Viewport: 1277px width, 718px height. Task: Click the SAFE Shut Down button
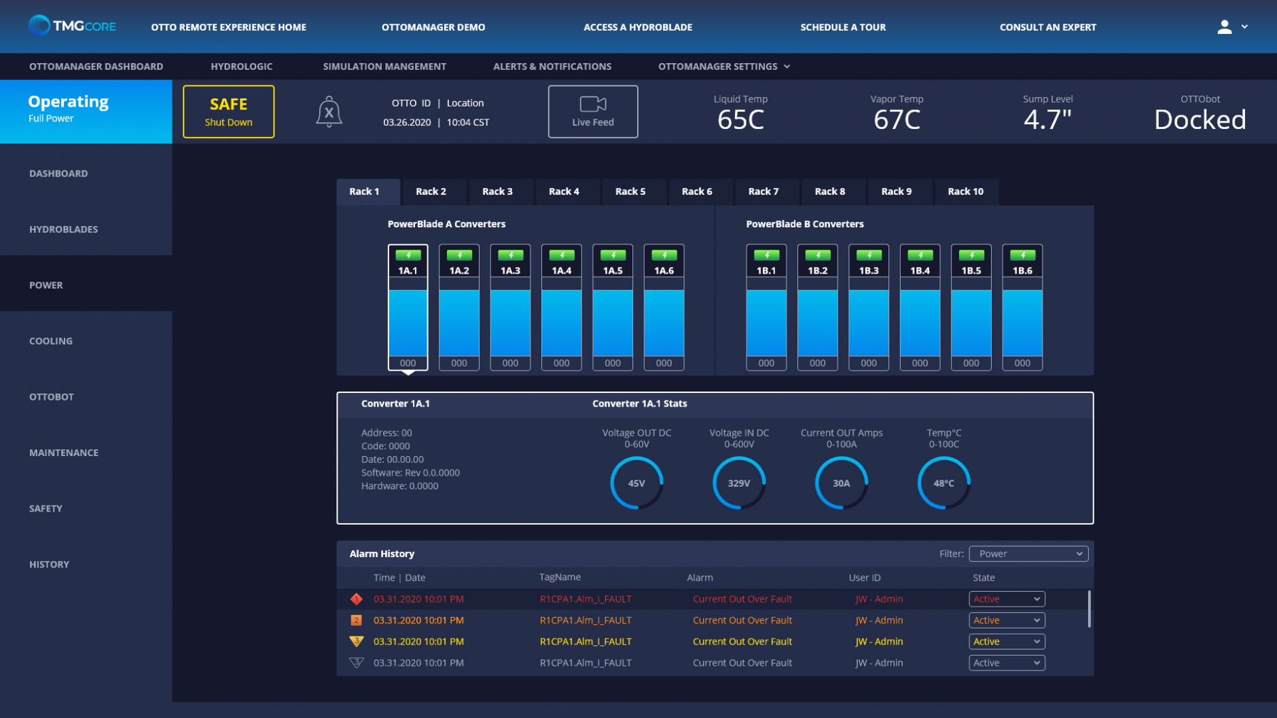coord(229,112)
